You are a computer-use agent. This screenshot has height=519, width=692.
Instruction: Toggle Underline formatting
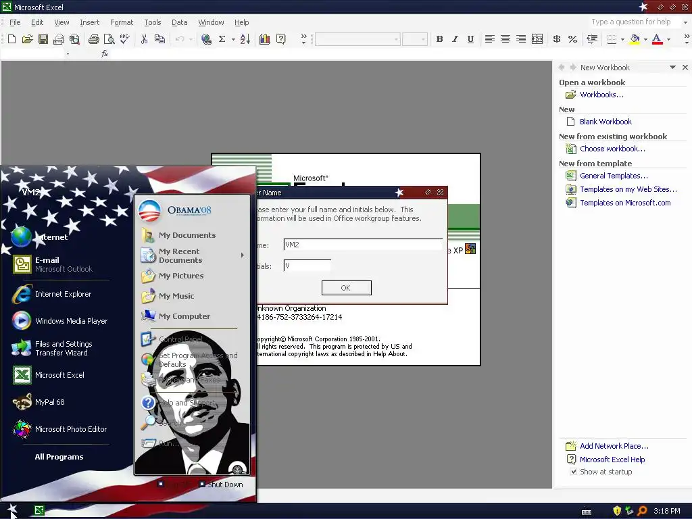[x=470, y=39]
